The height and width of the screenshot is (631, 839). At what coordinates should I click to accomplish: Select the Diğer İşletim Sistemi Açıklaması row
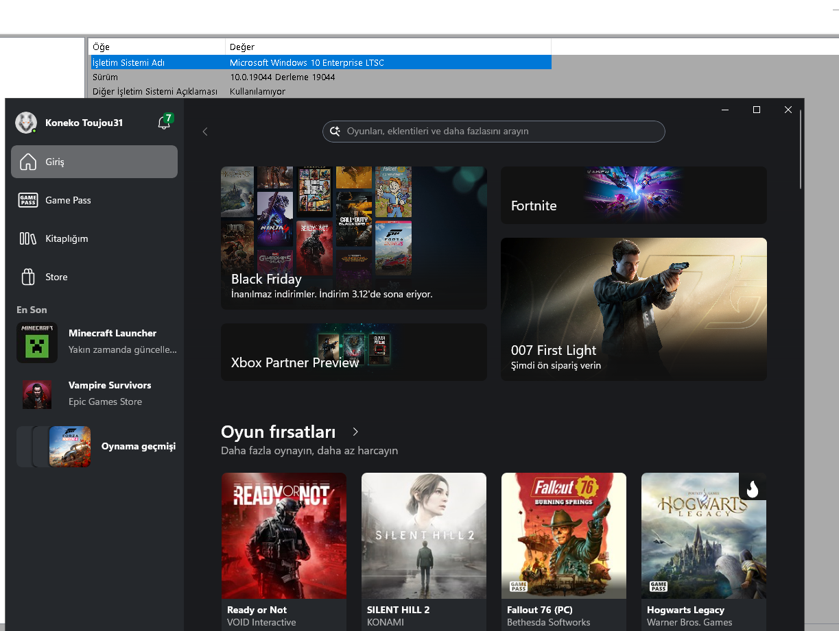(320, 91)
